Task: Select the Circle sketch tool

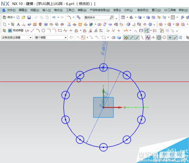Action: tap(43, 31)
